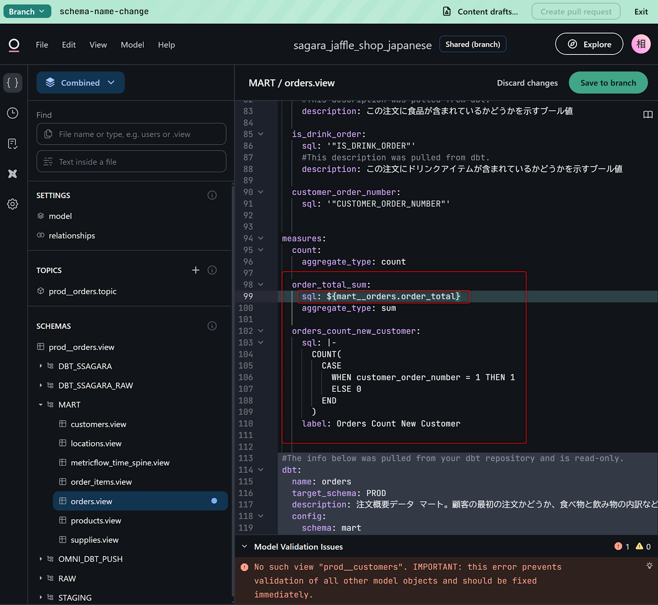658x605 pixels.
Task: Click Discard changes
Action: [527, 83]
